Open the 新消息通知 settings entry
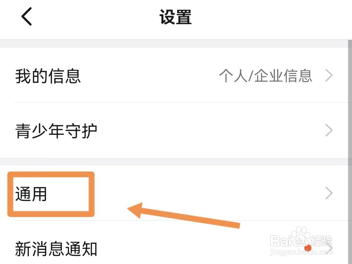 [x=56, y=249]
